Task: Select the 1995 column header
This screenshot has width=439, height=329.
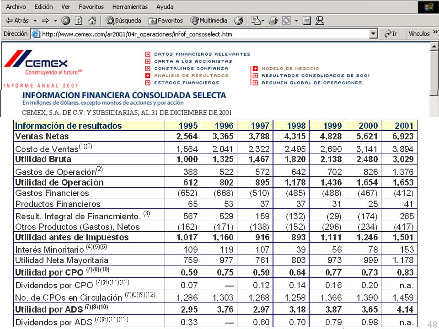Action: click(x=188, y=126)
